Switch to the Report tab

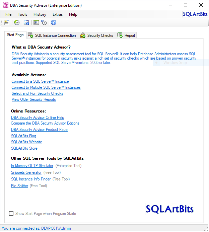coord(126,35)
